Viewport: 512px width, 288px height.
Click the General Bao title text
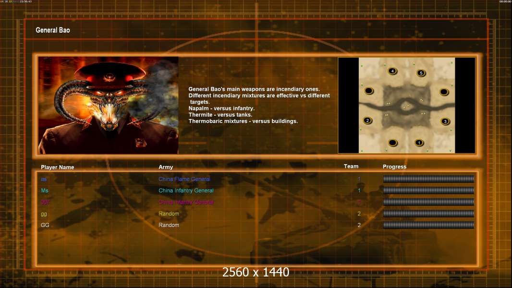pos(52,30)
